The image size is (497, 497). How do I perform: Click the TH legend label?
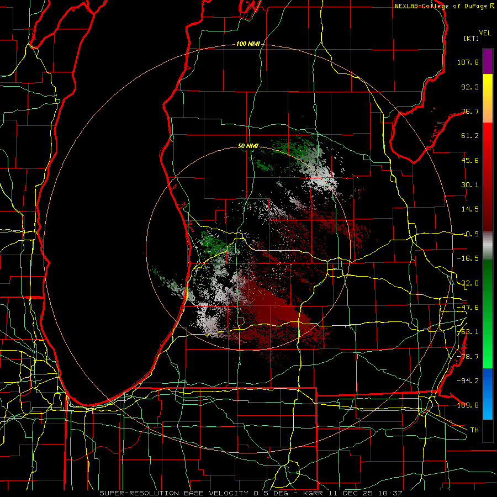474,430
